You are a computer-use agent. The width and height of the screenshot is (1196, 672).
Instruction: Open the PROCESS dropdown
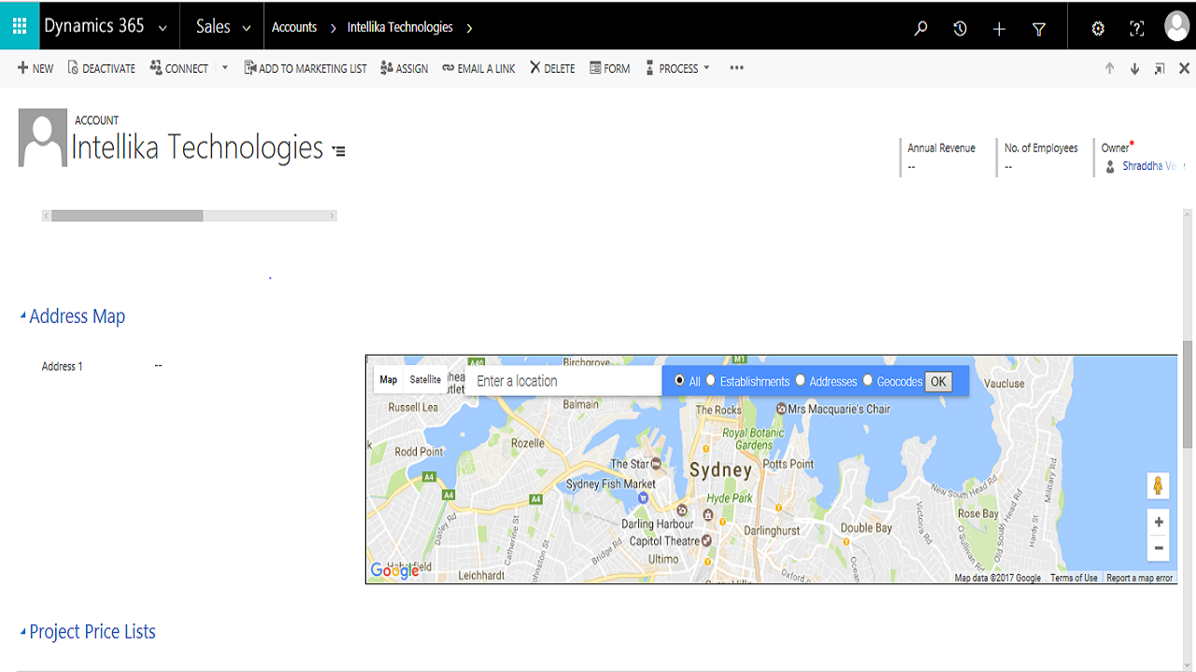pyautogui.click(x=677, y=68)
